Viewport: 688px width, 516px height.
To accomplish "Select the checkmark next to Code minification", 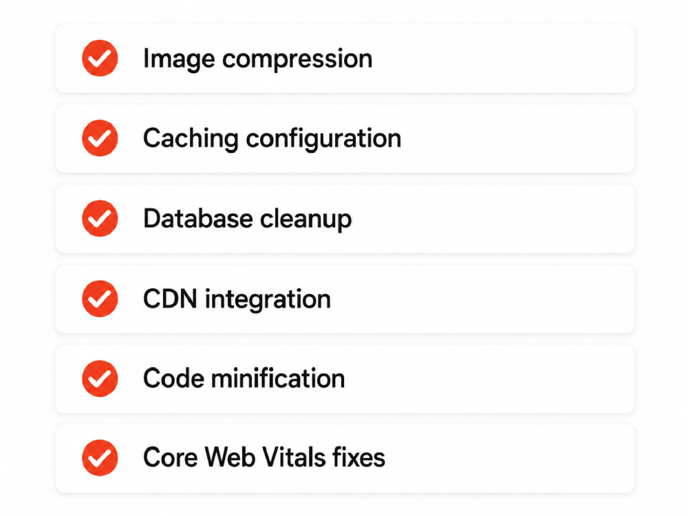I will pyautogui.click(x=100, y=378).
